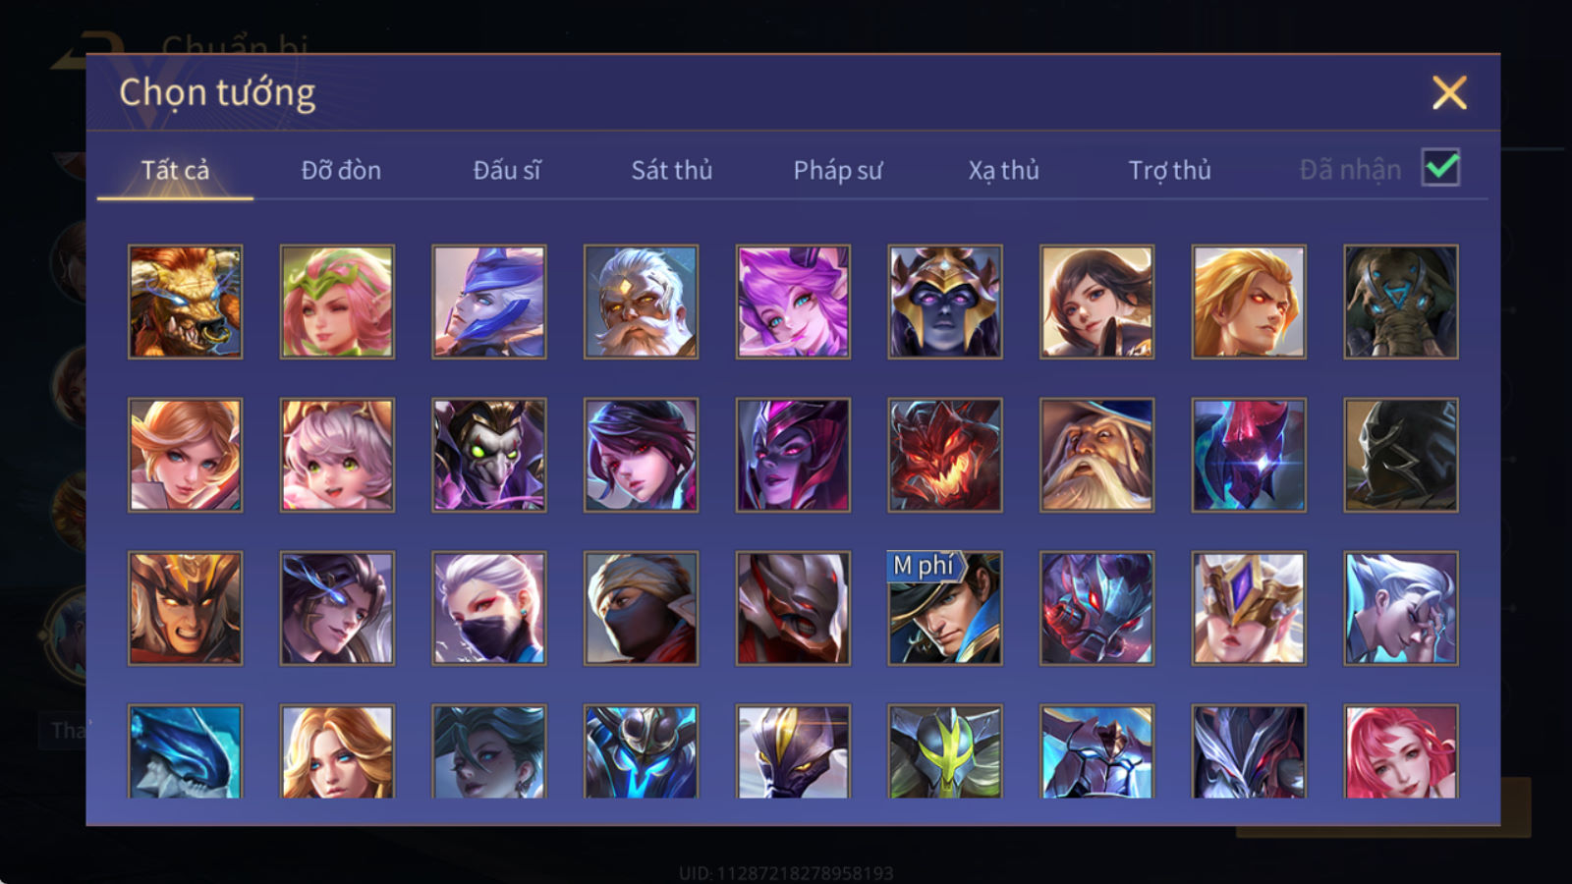
Task: Choose the pink-haired girl with green crown
Action: click(337, 302)
